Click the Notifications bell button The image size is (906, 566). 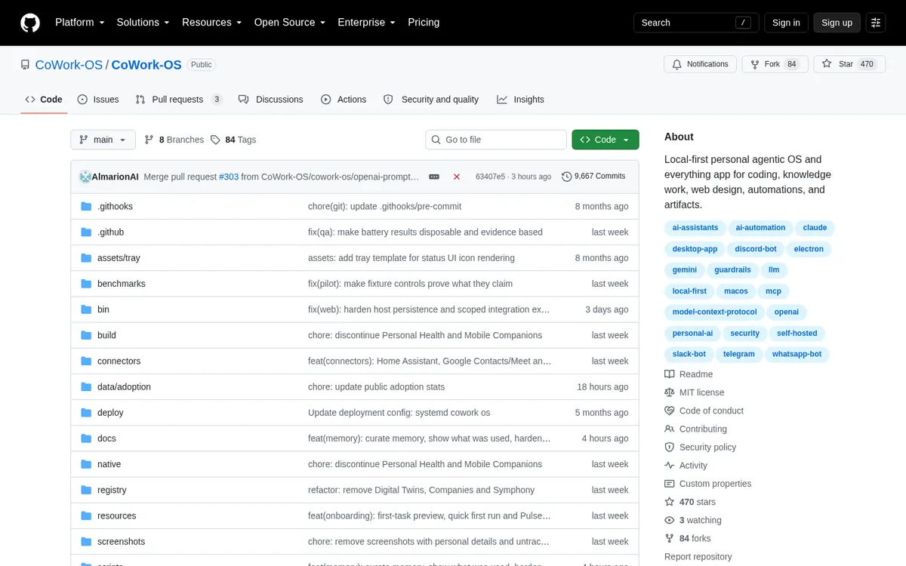[700, 64]
